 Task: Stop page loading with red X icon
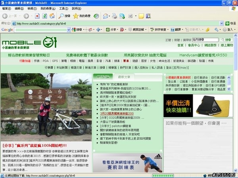[37, 16]
